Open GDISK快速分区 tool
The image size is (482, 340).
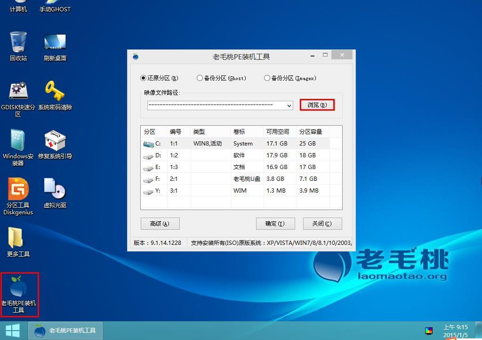click(x=18, y=94)
